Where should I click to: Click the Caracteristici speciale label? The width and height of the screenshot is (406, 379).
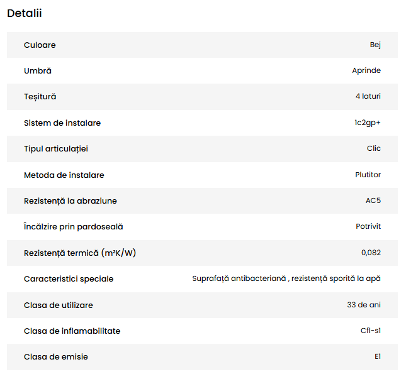[69, 279]
